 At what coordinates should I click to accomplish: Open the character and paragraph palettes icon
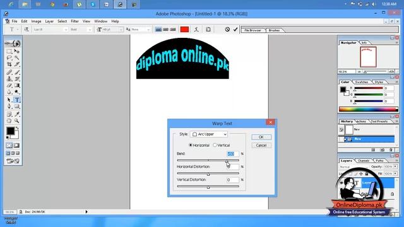tap(208, 30)
